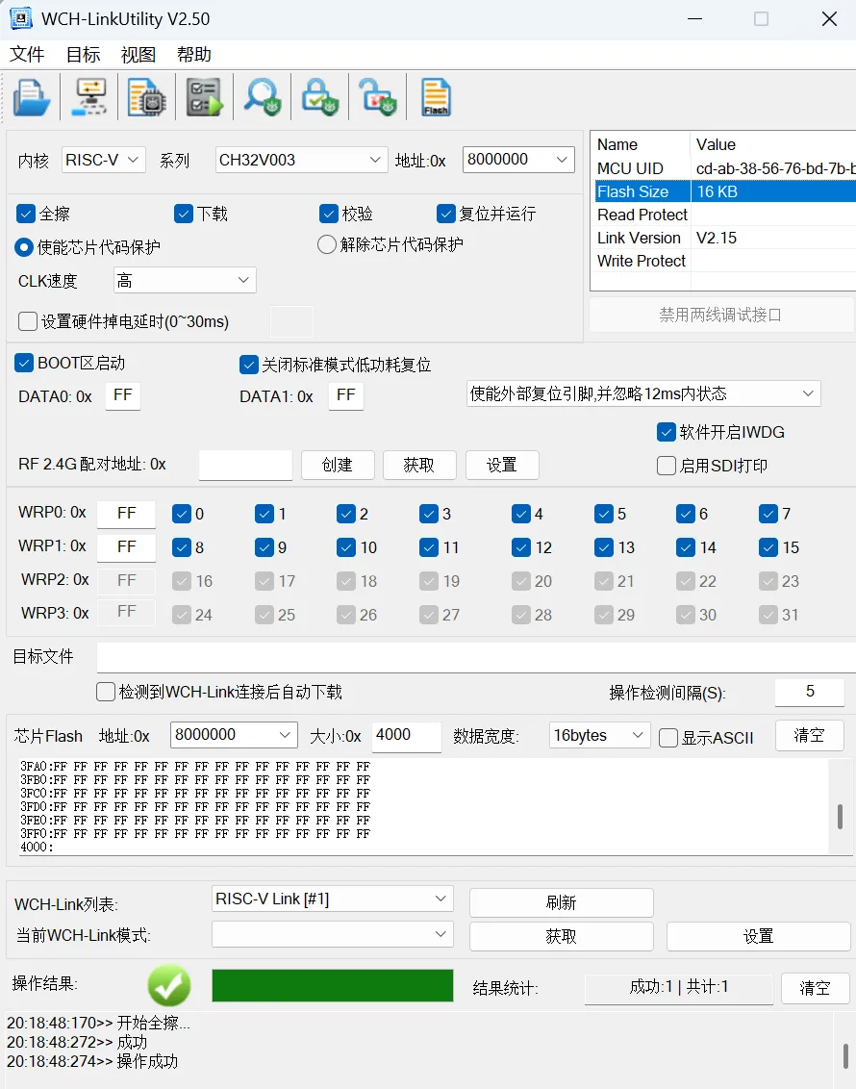
Task: Click the WRP0 FF input field
Action: pyautogui.click(x=126, y=514)
